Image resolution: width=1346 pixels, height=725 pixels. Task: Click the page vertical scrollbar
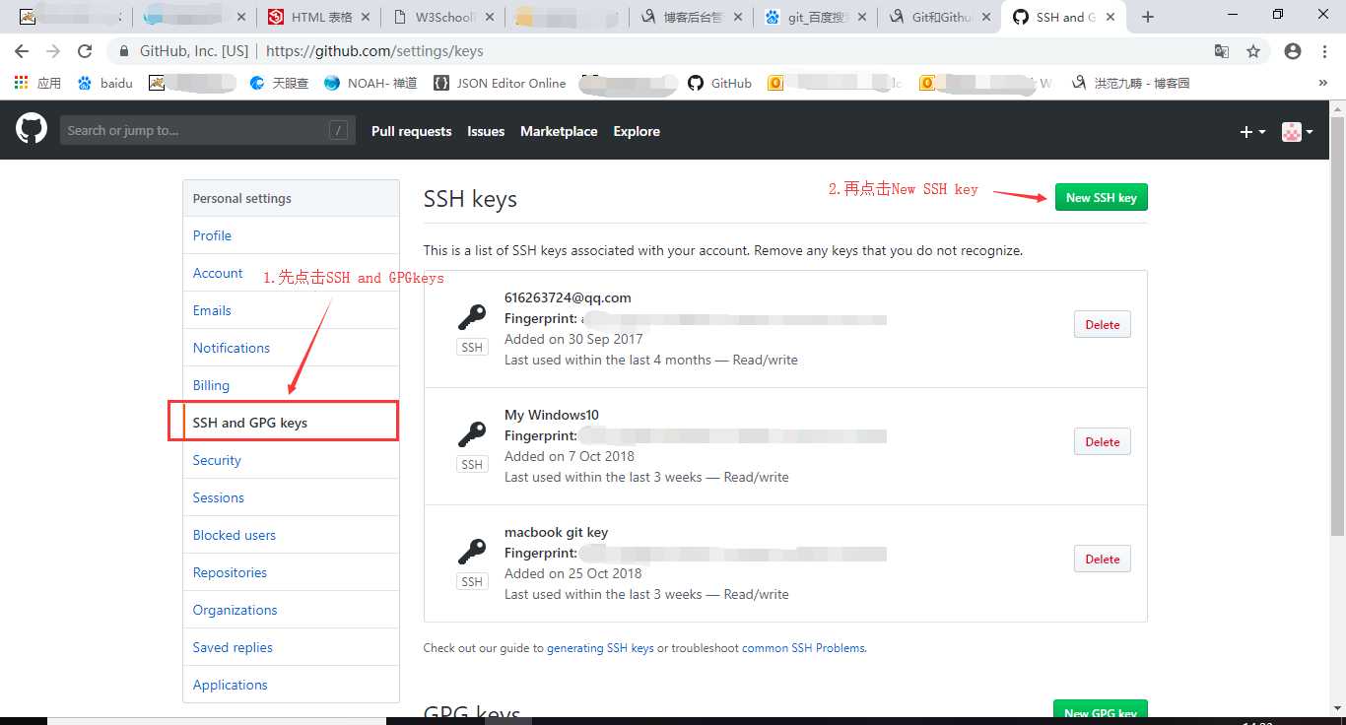coord(1337,325)
